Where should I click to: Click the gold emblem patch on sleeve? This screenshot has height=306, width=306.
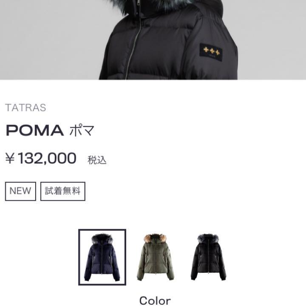pos(211,52)
